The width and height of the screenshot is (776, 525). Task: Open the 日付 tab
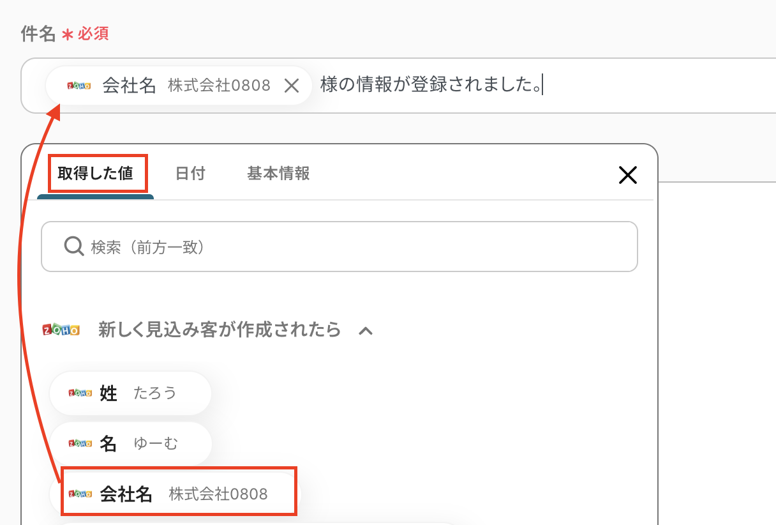click(190, 174)
